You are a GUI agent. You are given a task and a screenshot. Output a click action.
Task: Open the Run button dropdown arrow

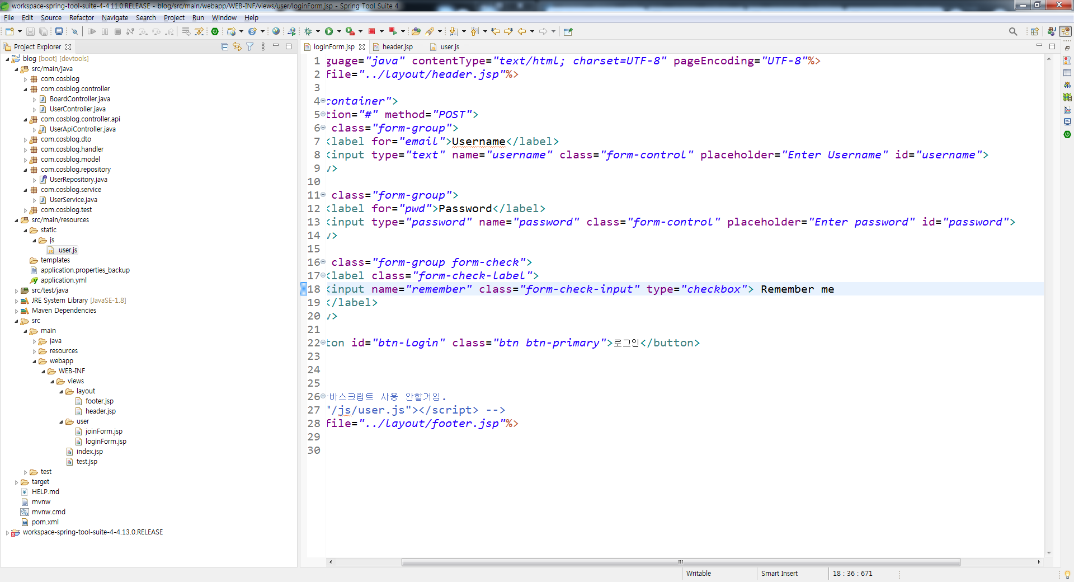(339, 31)
